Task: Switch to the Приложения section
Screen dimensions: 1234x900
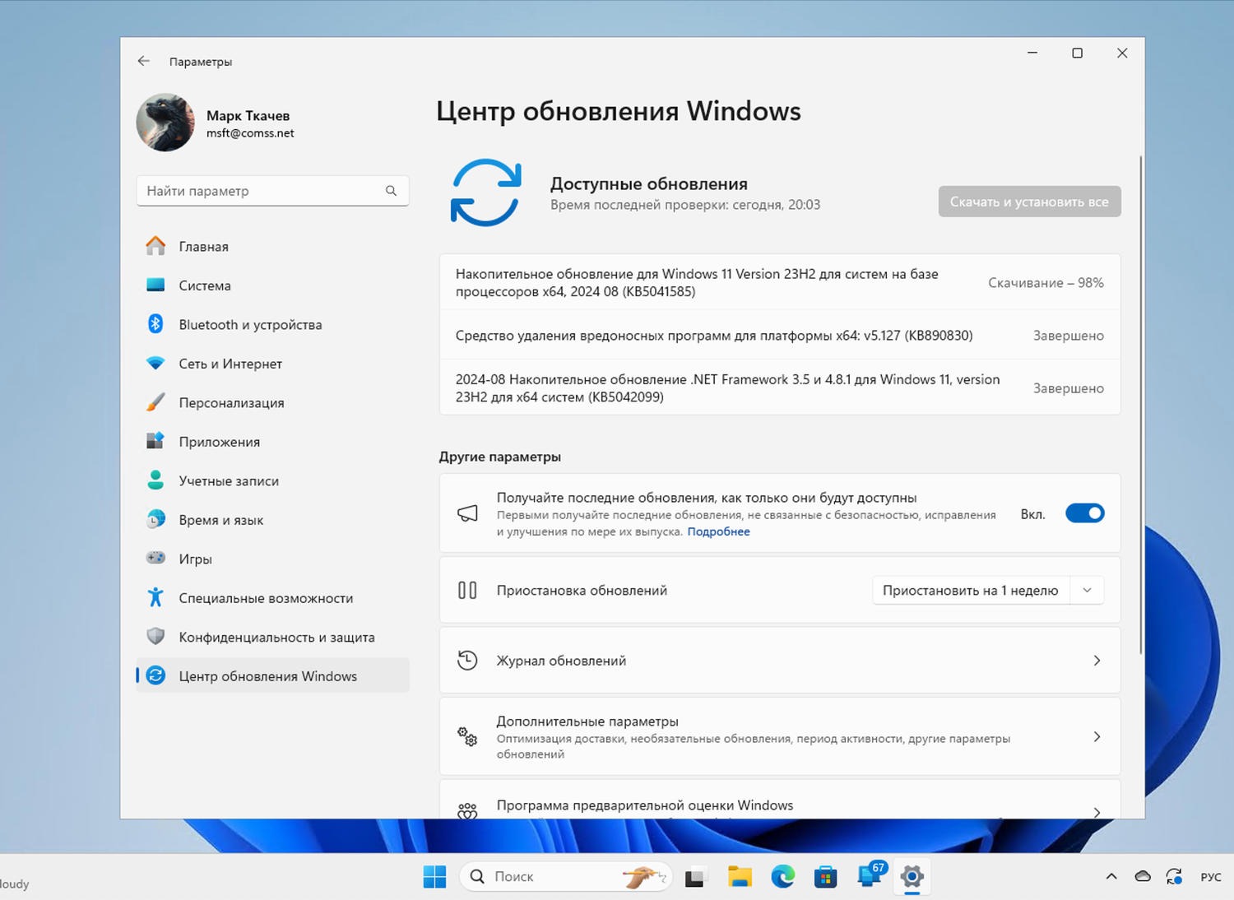Action: point(272,442)
